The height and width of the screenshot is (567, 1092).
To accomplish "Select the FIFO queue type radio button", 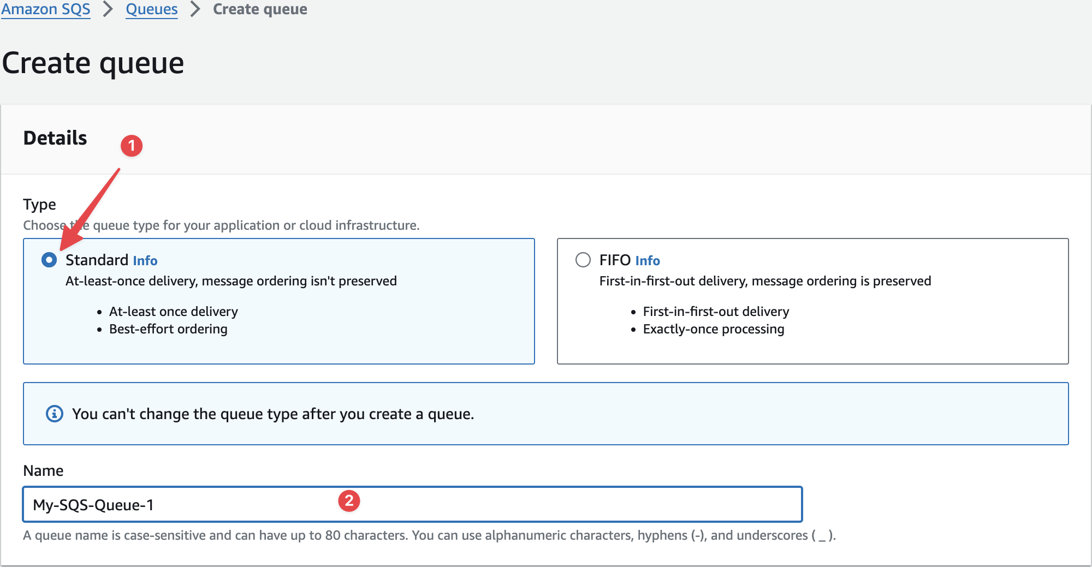I will click(583, 260).
